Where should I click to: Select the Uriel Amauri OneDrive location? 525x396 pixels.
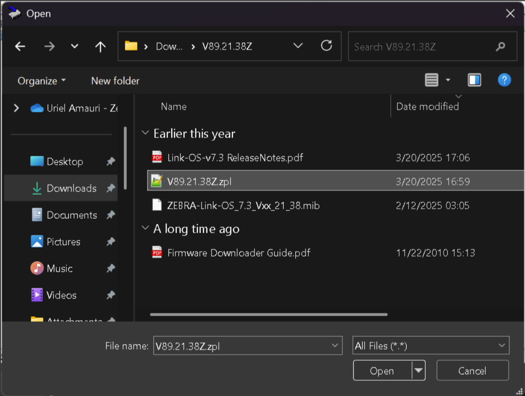pos(74,108)
